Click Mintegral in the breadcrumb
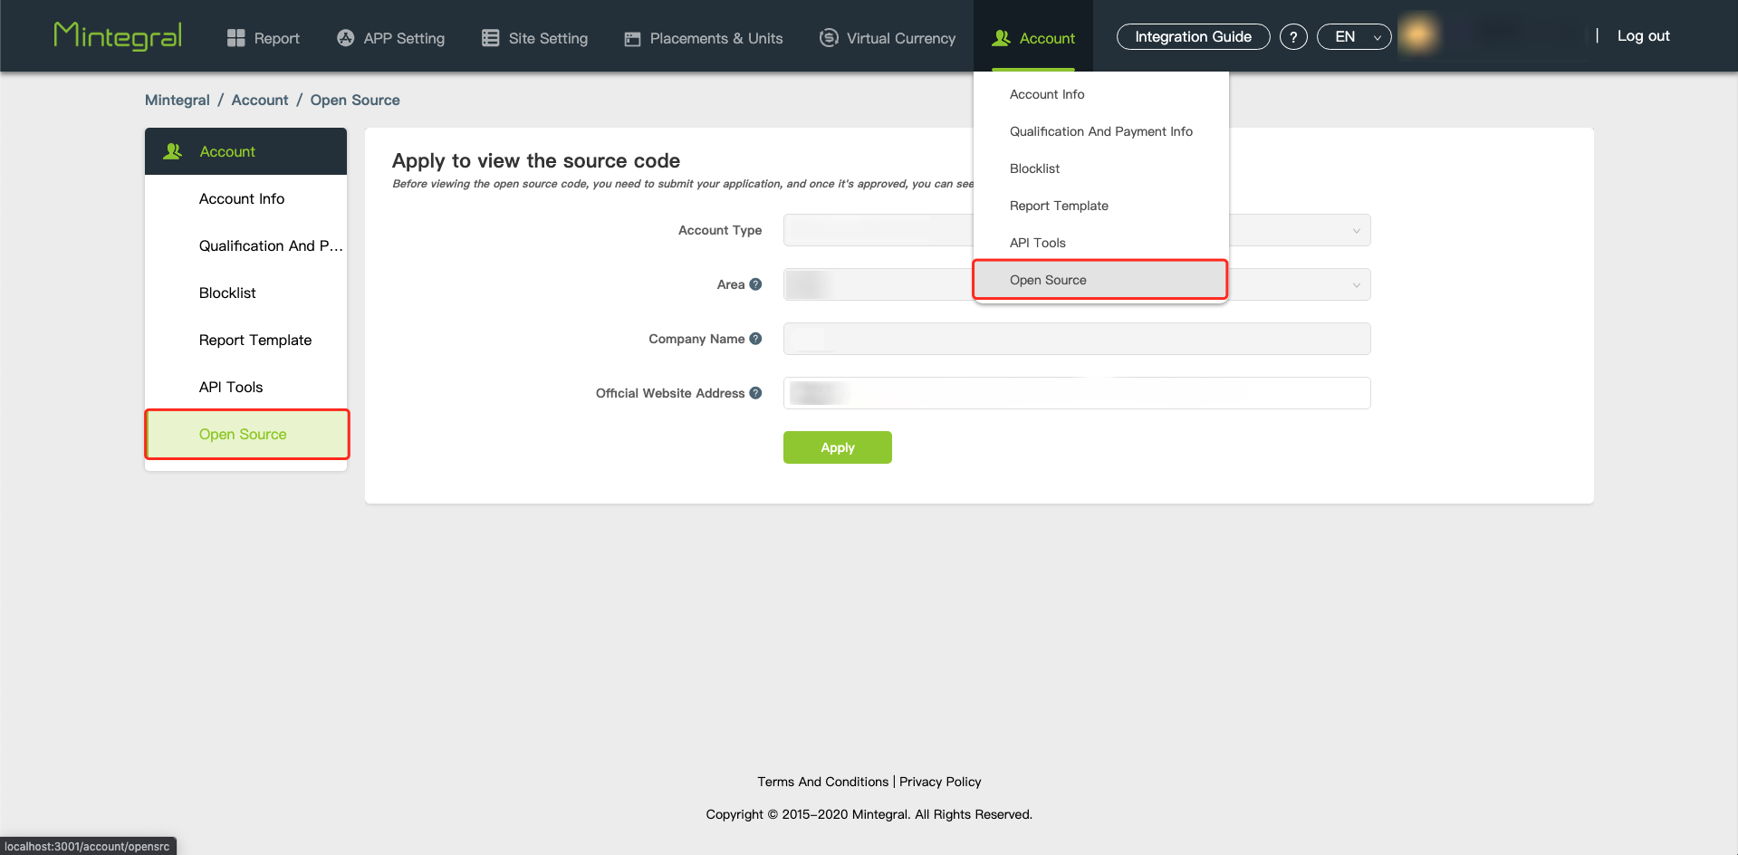The image size is (1738, 855). [x=178, y=100]
